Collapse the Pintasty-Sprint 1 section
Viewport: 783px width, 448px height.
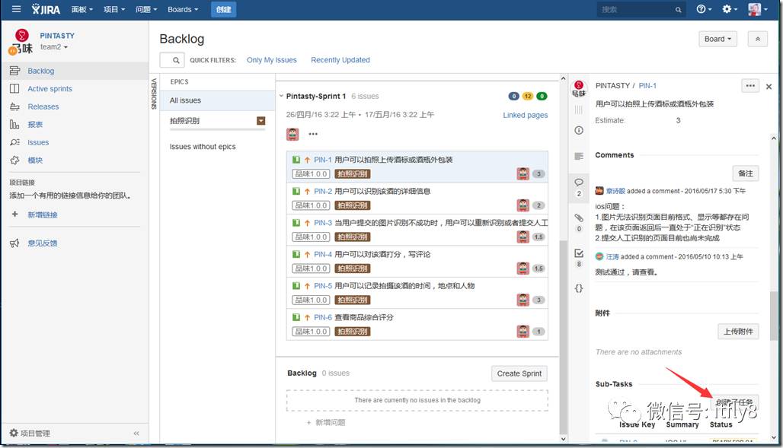pos(281,96)
